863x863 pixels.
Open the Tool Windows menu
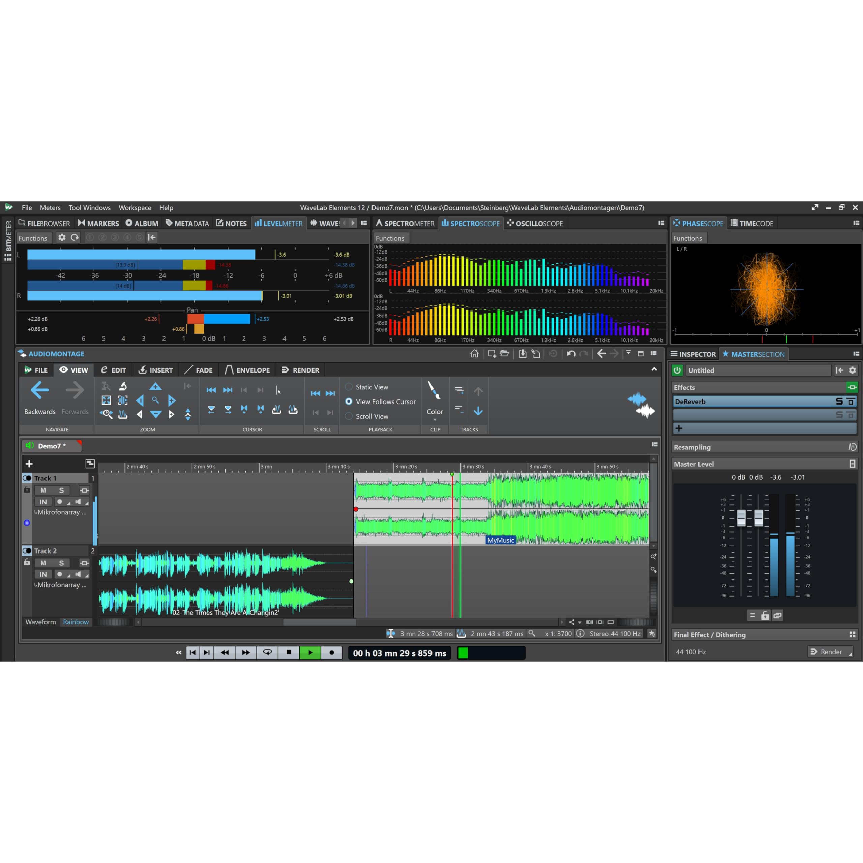point(89,208)
